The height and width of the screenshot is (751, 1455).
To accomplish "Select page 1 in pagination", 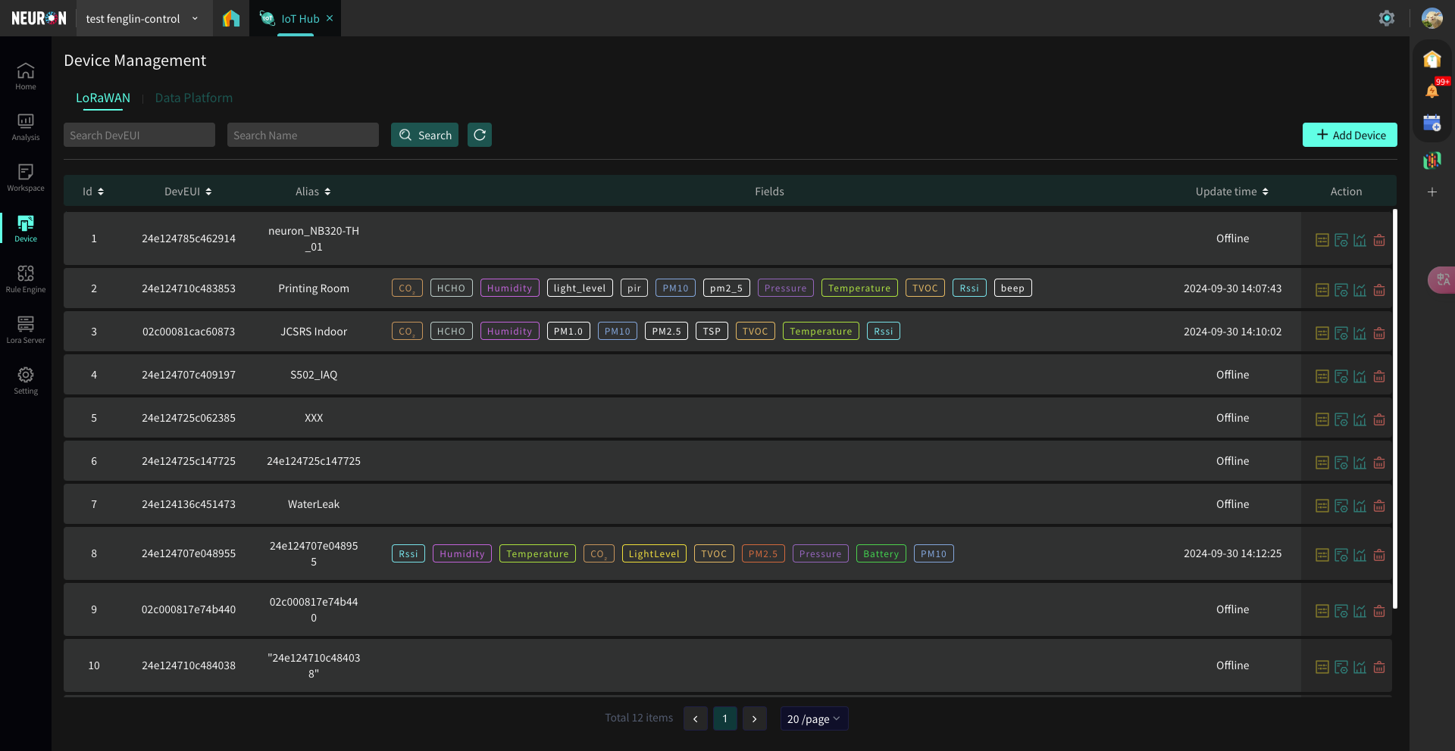I will click(x=725, y=718).
